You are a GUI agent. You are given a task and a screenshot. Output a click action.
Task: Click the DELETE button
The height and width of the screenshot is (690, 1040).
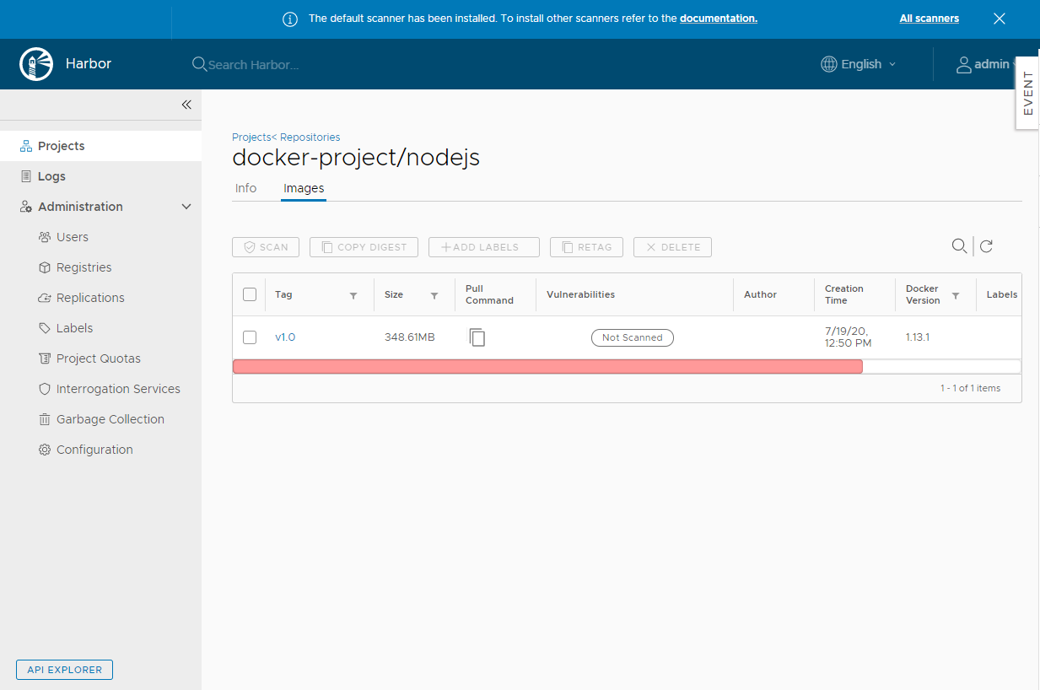coord(672,247)
